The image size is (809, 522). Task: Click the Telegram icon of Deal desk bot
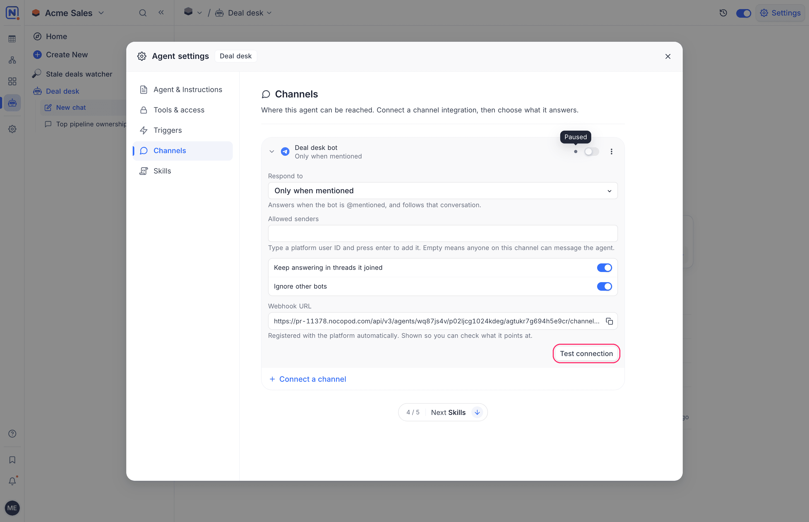click(x=285, y=152)
